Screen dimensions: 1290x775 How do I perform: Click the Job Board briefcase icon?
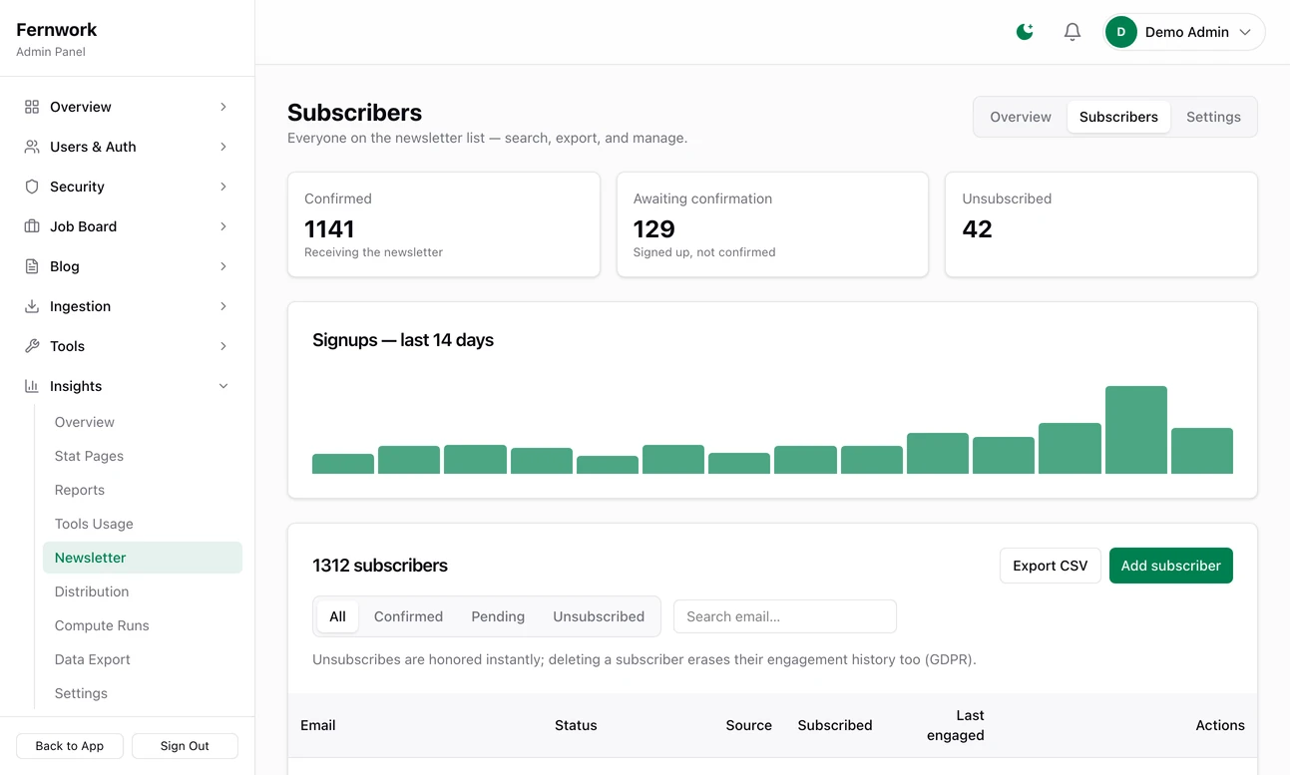(32, 226)
